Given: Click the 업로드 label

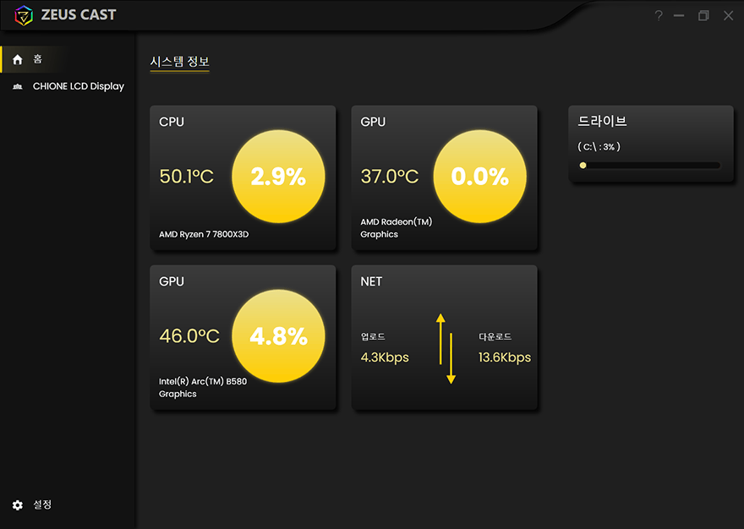Looking at the screenshot, I should tap(373, 337).
